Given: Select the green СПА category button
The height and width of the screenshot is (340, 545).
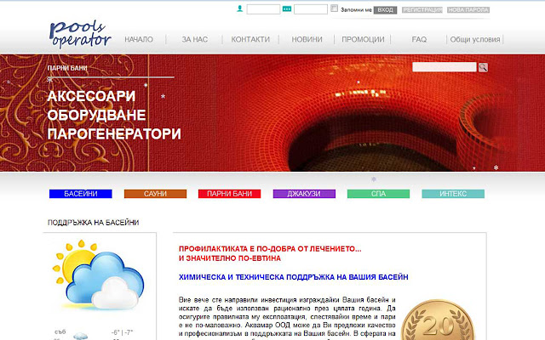Looking at the screenshot, I should click(378, 194).
